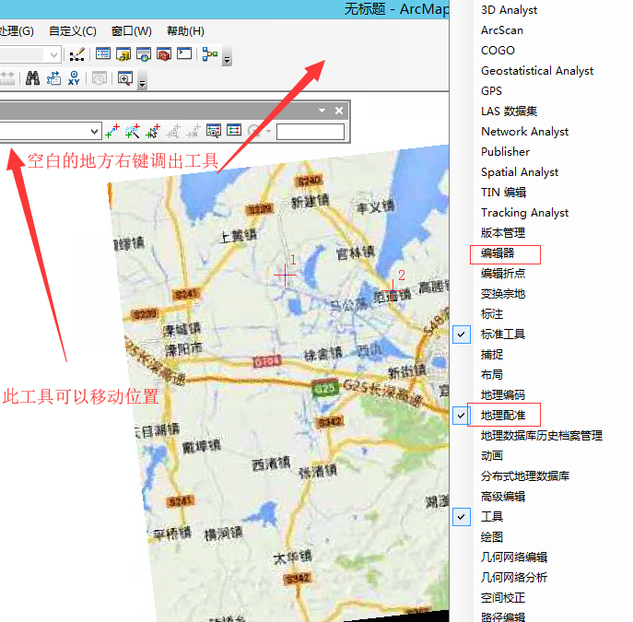633x622 pixels.
Task: Open the Search window icon
Action: [144, 54]
